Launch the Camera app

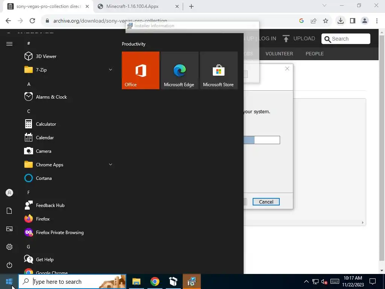(69, 151)
